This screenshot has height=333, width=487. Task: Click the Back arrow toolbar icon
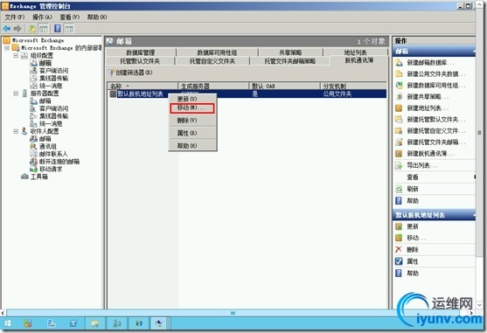(x=6, y=29)
